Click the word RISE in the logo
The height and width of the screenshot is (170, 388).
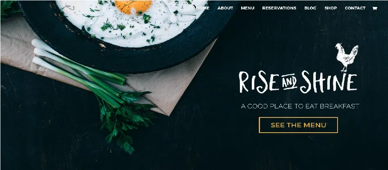[259, 82]
